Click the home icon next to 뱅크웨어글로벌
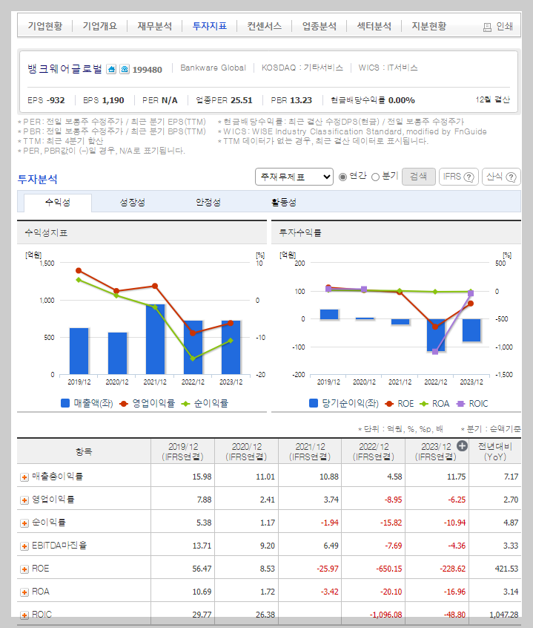 [111, 69]
